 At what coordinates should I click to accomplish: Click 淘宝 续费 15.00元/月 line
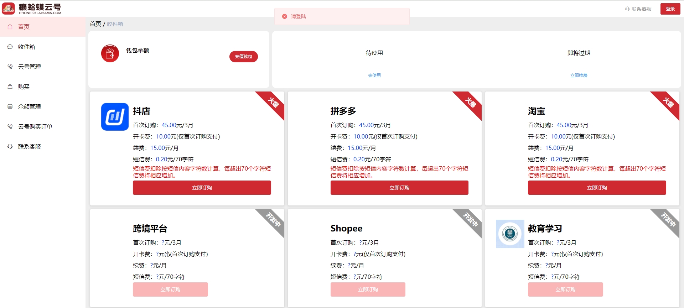[x=551, y=148]
